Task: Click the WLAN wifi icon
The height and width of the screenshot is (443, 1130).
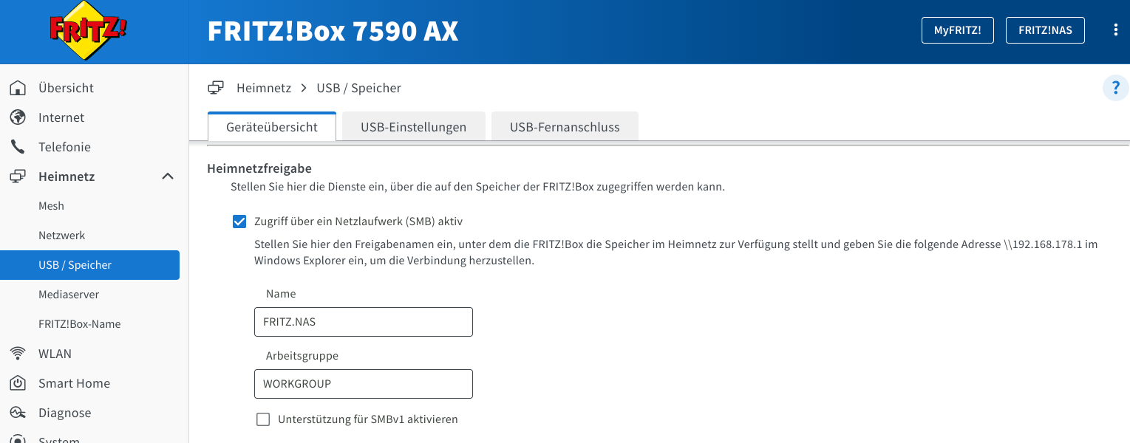Action: (18, 354)
